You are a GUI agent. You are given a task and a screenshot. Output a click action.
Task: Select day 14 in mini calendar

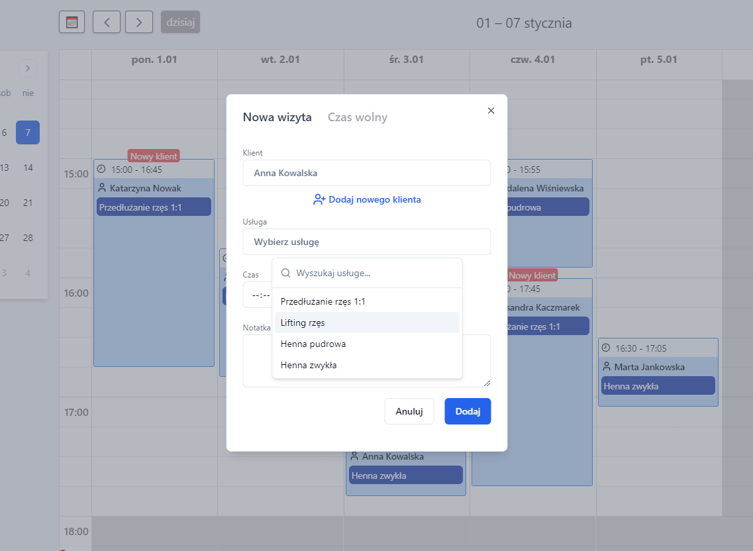pyautogui.click(x=28, y=168)
